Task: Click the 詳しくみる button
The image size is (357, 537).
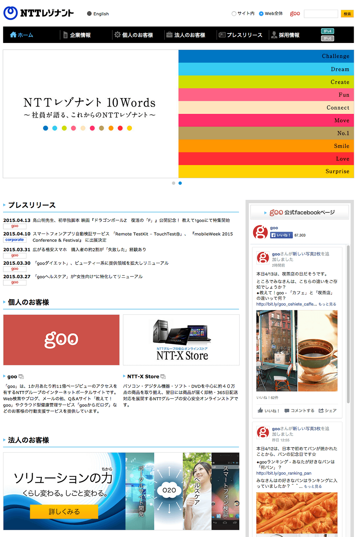Action: (64, 512)
